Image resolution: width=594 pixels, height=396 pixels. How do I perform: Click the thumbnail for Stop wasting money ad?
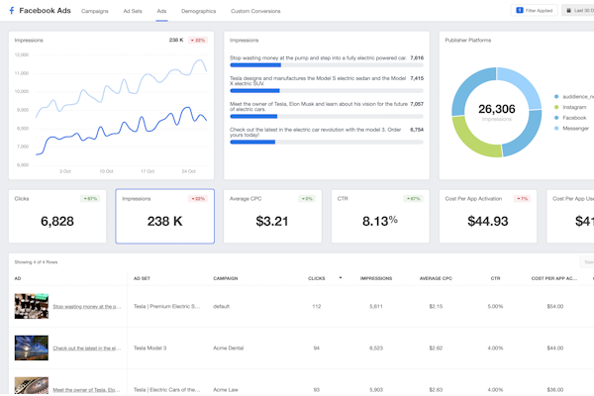[32, 306]
